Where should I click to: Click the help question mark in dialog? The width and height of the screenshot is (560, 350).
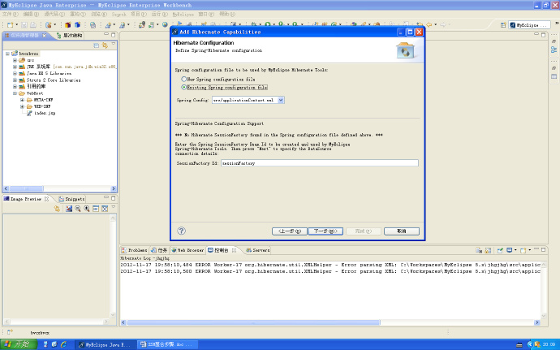(x=182, y=231)
